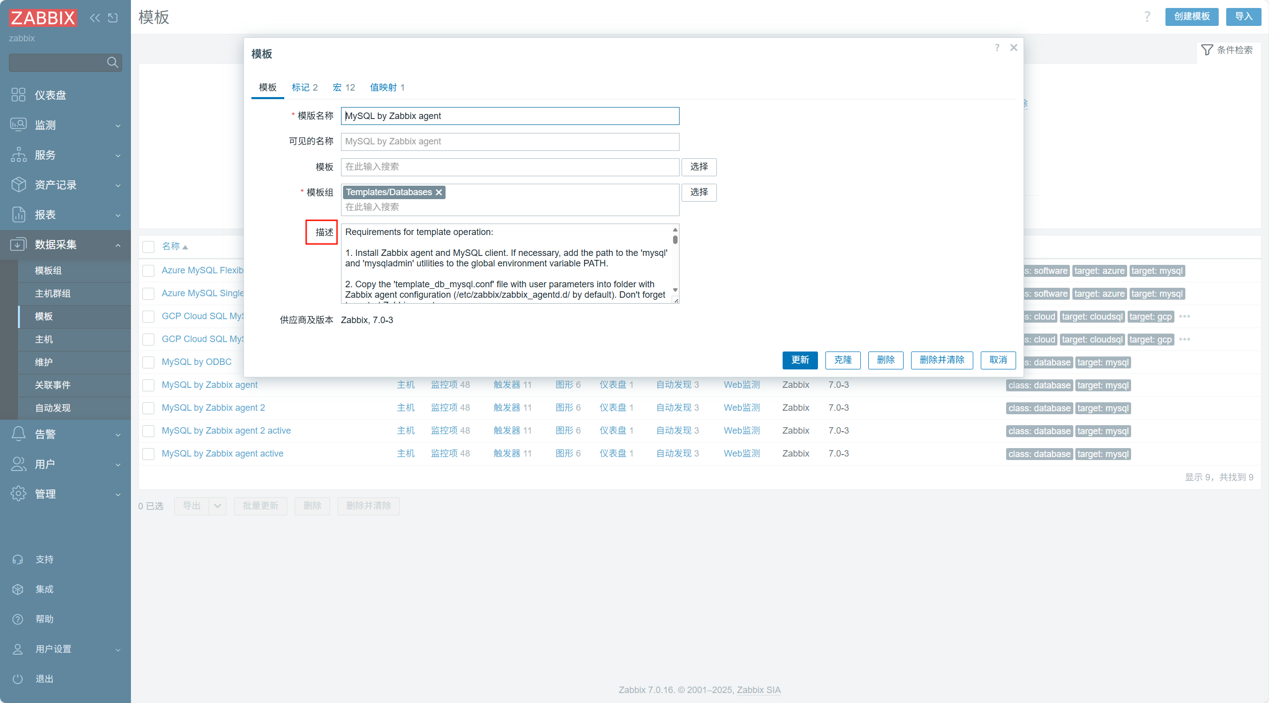This screenshot has width=1269, height=703.
Task: Click the 模版名称 input field
Action: 510,116
